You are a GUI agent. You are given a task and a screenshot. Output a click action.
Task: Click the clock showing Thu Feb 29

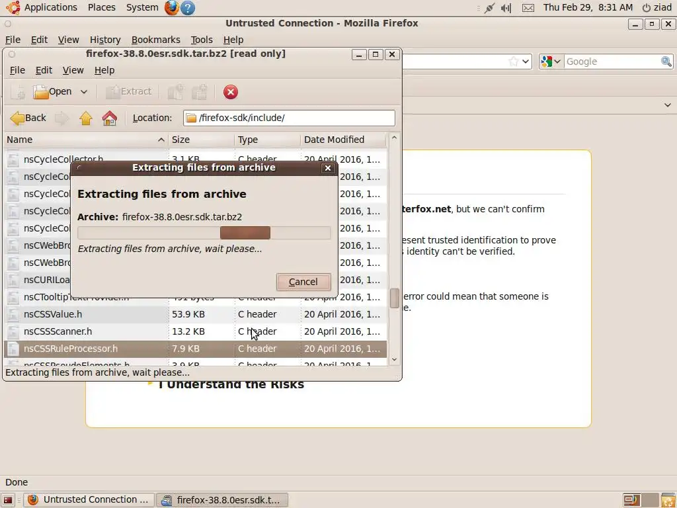coord(588,7)
